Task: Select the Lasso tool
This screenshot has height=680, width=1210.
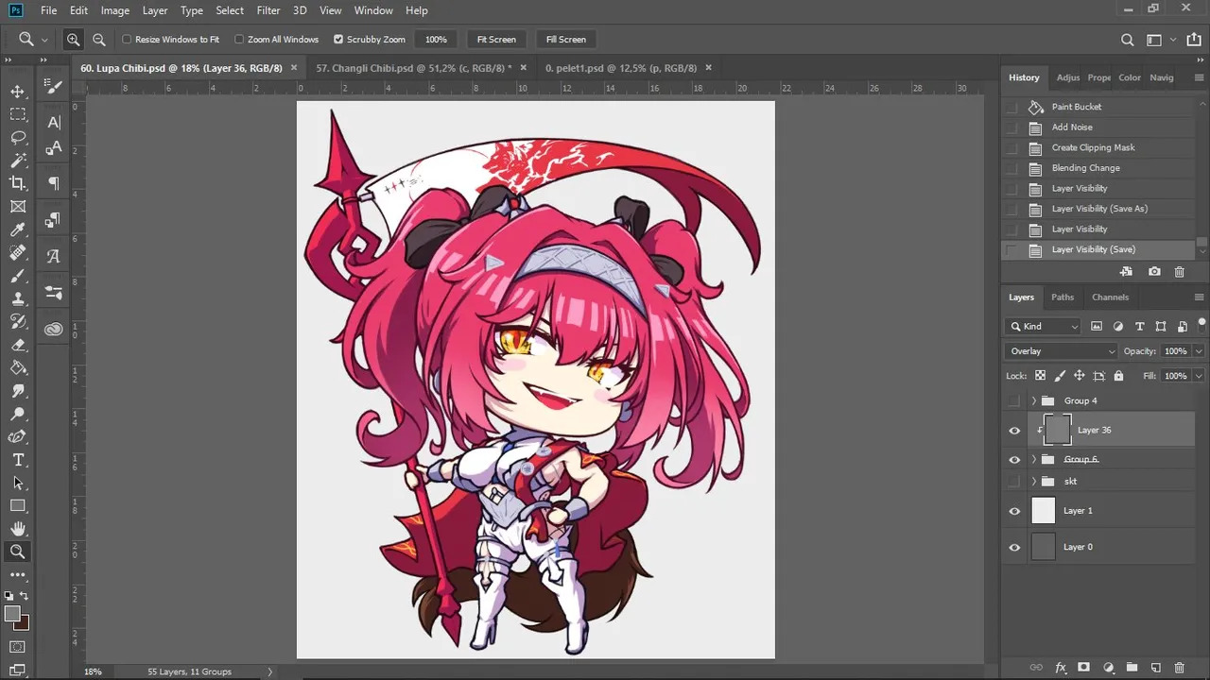Action: pyautogui.click(x=17, y=138)
